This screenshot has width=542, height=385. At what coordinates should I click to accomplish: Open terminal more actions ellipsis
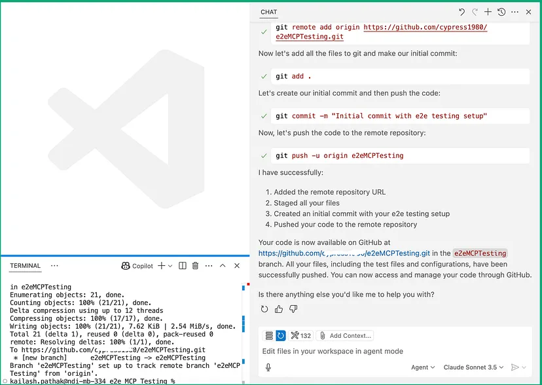(209, 266)
